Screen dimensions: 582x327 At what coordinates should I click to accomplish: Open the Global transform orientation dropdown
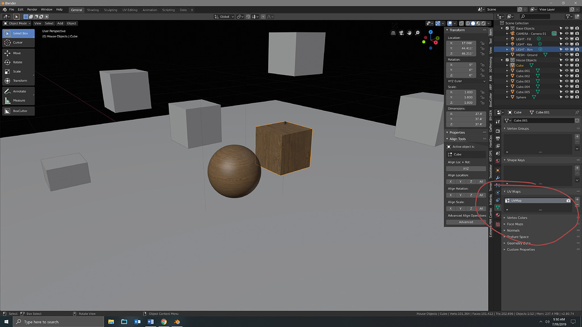tap(224, 16)
